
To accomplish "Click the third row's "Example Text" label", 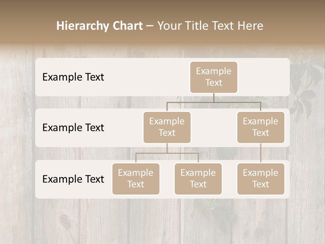I will [73, 179].
